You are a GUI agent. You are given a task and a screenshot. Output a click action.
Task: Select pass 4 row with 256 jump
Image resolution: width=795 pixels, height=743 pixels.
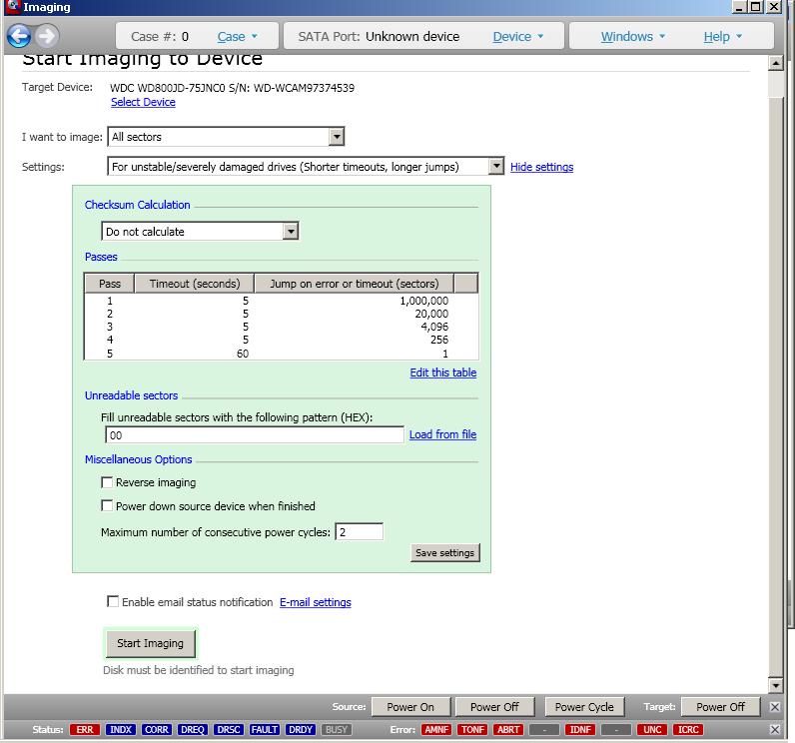tap(281, 341)
